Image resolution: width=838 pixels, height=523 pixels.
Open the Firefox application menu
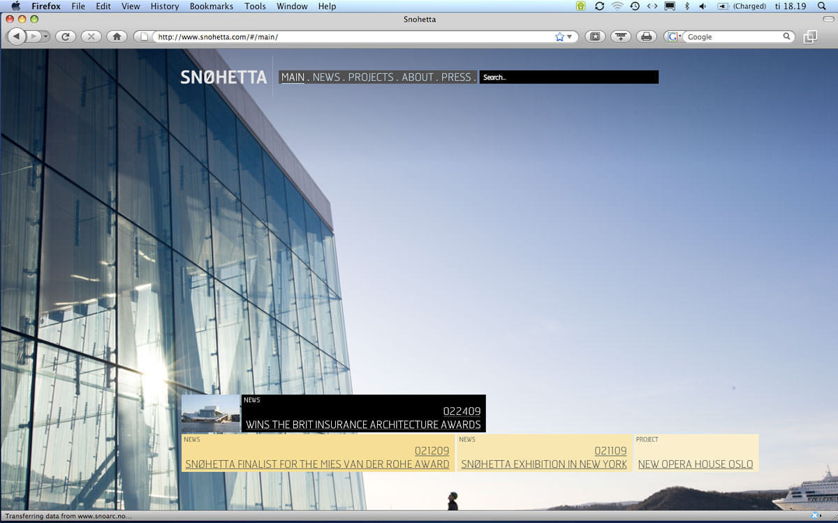[x=46, y=6]
